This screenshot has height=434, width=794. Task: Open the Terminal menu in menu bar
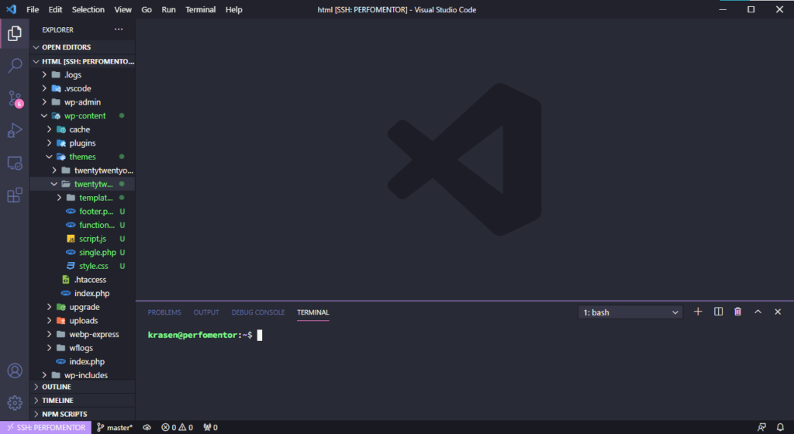click(x=200, y=9)
